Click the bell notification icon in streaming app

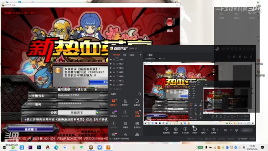[245, 57]
